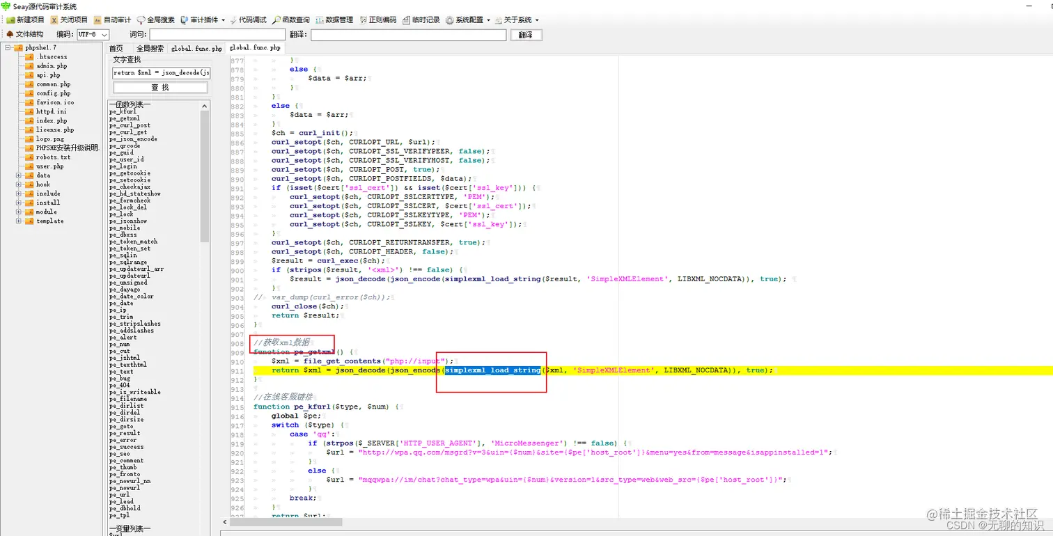
Task: Click logo.png file icon in tree
Action: (x=29, y=139)
